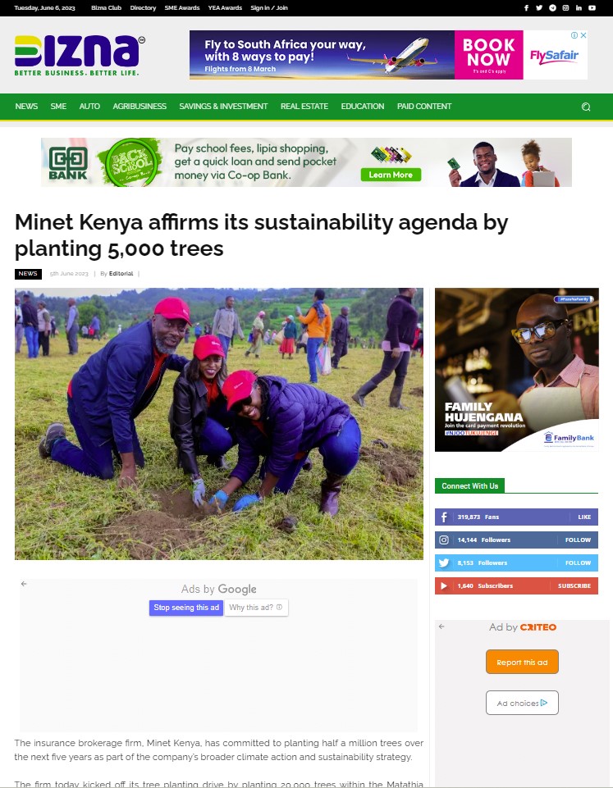
Task: Subscribe via the YouTube subscribers bar
Action: click(x=516, y=586)
